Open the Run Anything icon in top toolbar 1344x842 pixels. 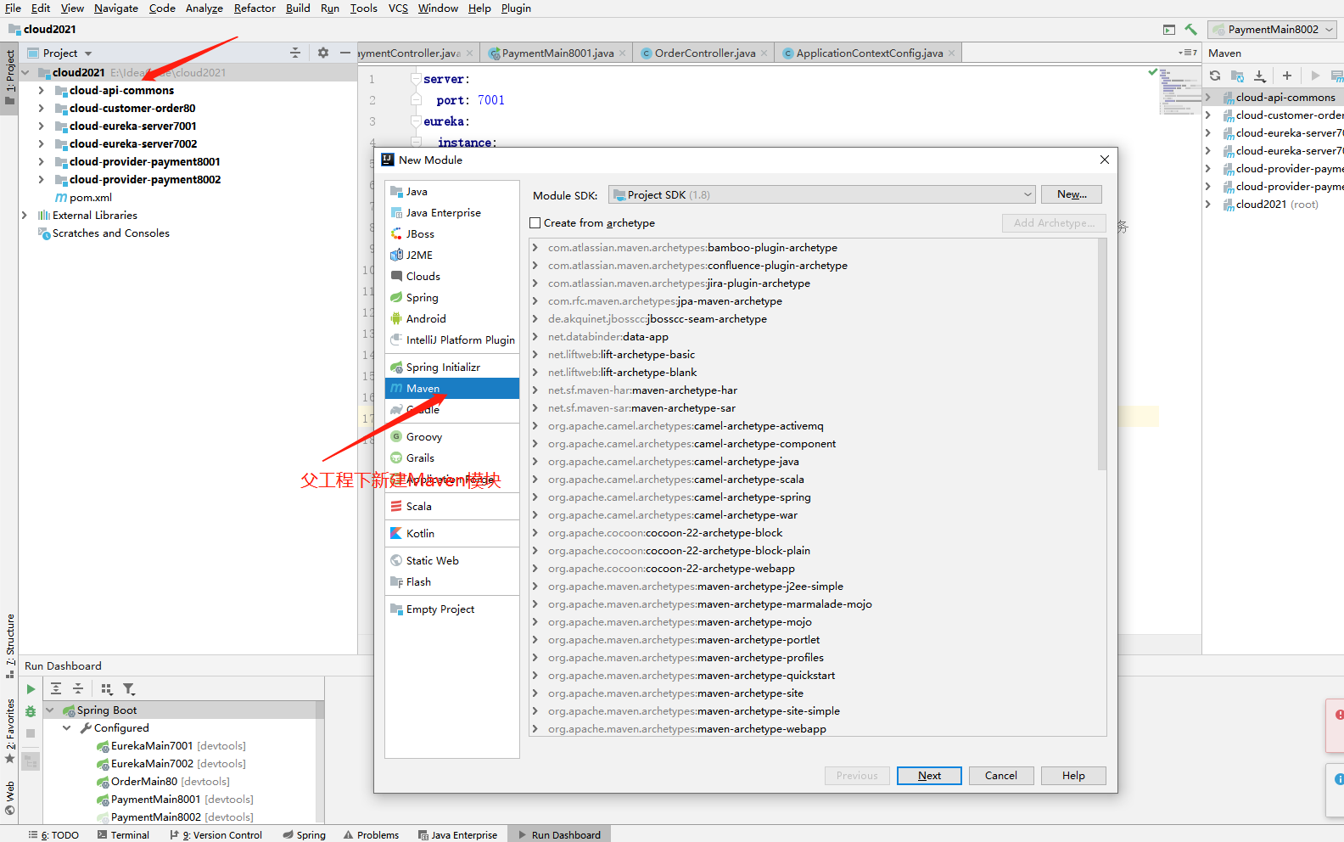coord(1169,30)
